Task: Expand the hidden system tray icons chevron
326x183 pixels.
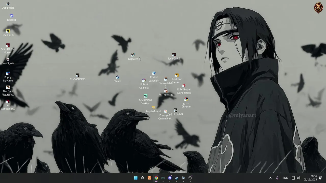Action: point(270,178)
